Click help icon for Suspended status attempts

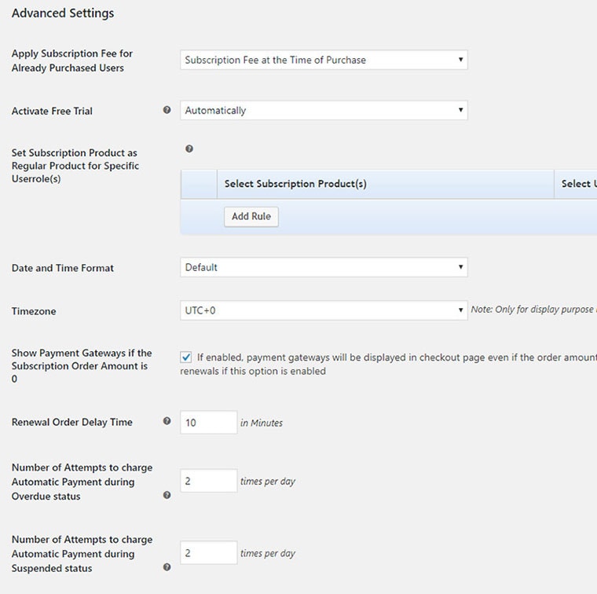click(167, 567)
